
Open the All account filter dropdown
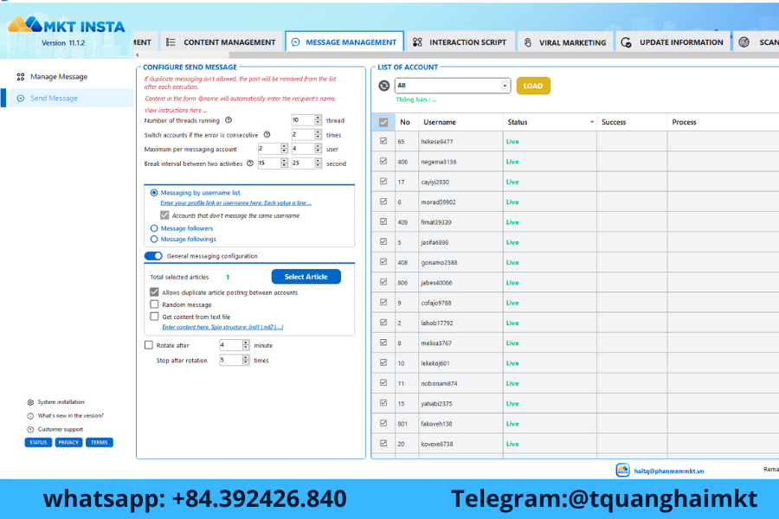[505, 86]
